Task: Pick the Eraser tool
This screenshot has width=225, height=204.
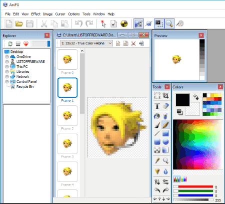Action: click(x=165, y=106)
